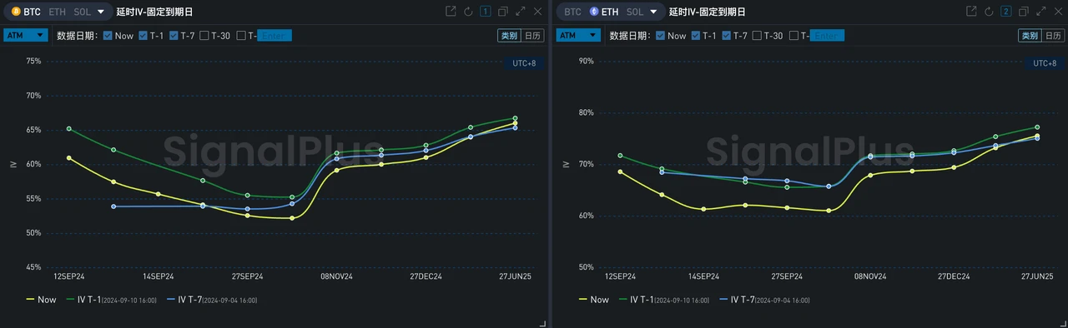
Task: Open the BTC panel in a new window
Action: pyautogui.click(x=451, y=12)
